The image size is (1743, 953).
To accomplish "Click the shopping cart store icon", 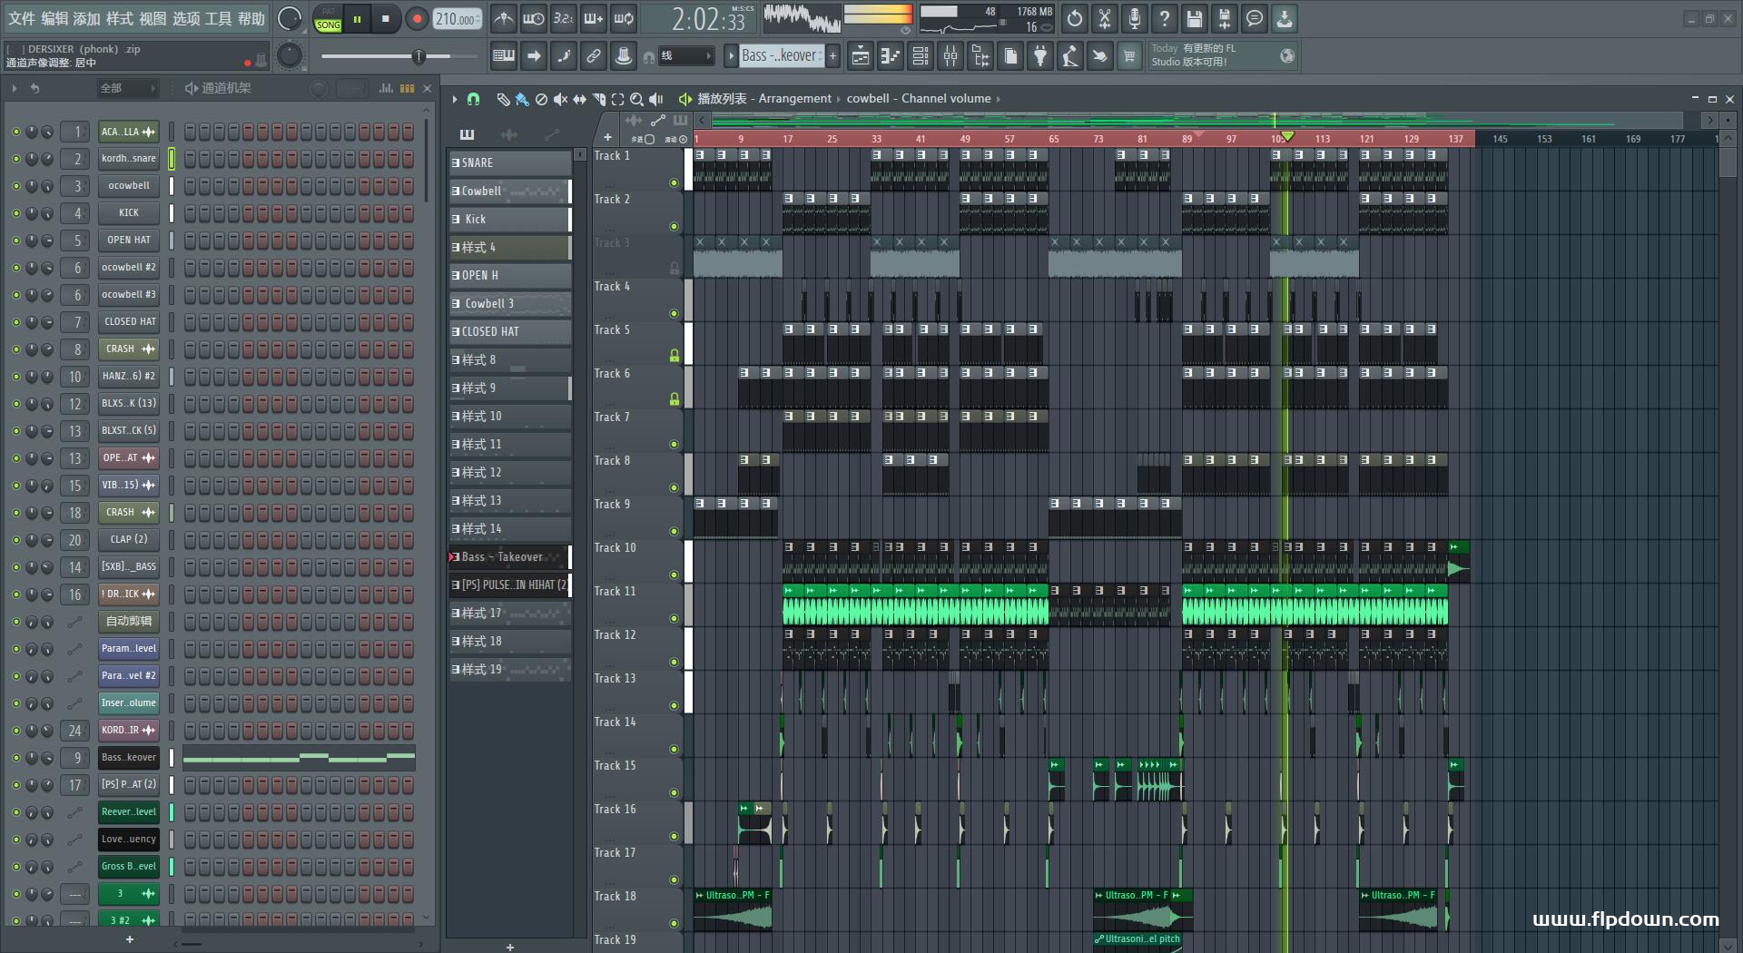I will [x=1129, y=56].
